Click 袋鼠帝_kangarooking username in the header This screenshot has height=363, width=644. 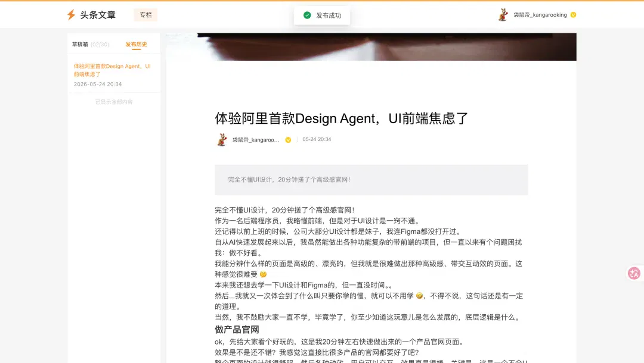(x=540, y=15)
